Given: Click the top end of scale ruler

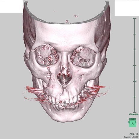Looking at the screenshot, I should point(135,19).
